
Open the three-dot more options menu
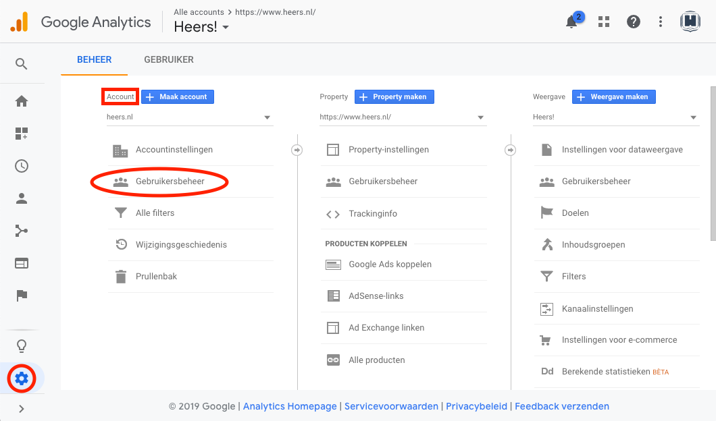[x=661, y=22]
